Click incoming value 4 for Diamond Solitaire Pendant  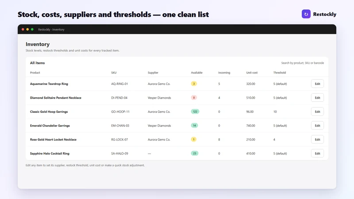(219, 98)
